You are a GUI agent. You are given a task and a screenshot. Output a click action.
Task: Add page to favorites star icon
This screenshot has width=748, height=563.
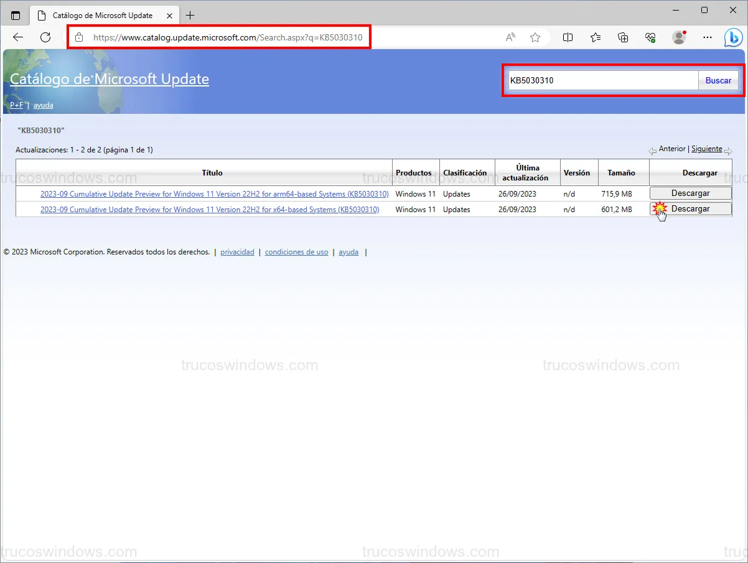[535, 37]
